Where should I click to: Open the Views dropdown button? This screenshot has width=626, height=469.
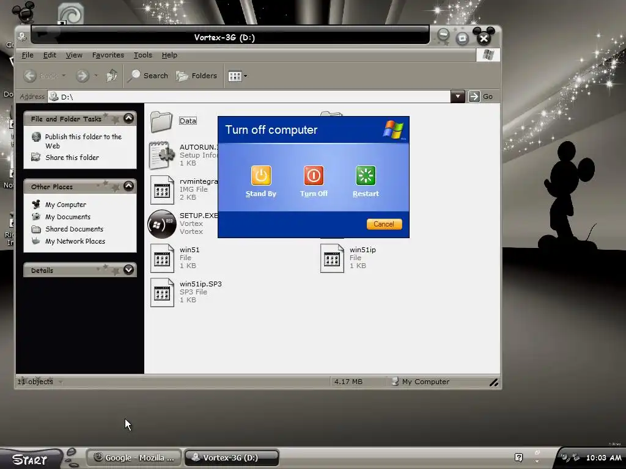(237, 76)
